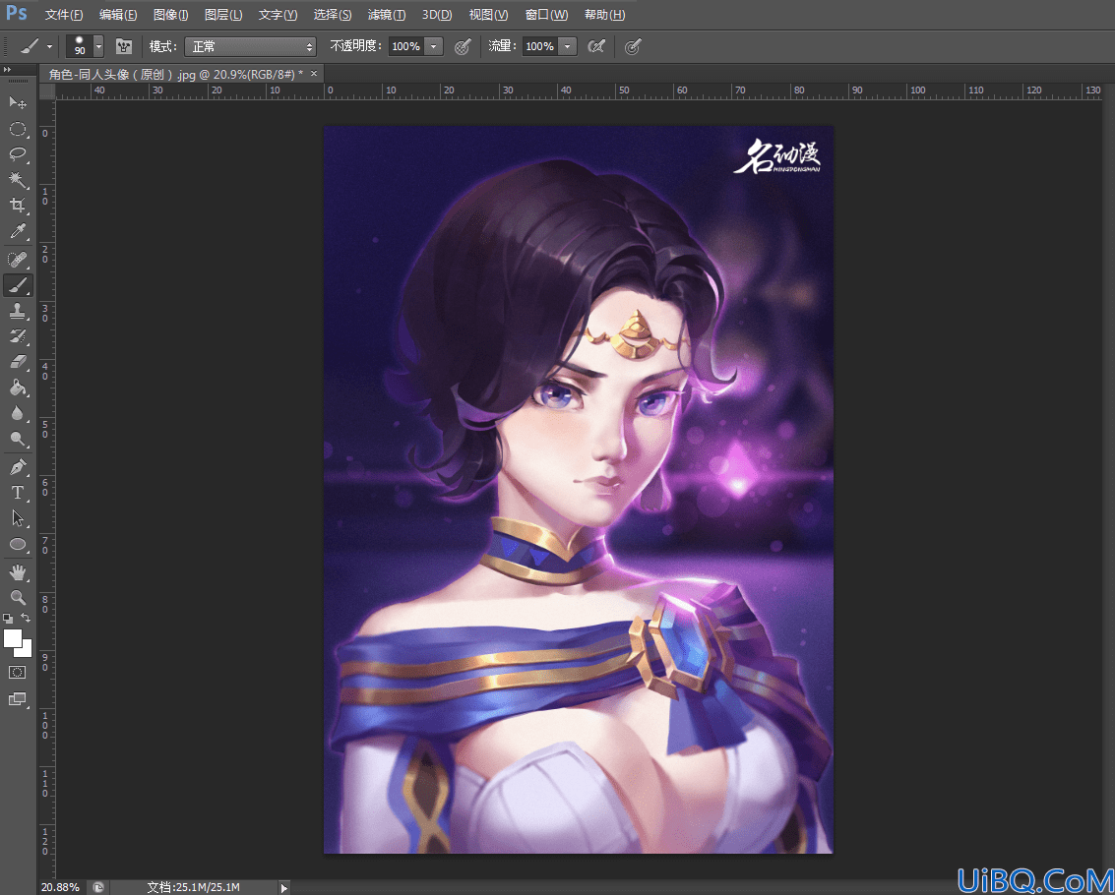Select the Clone Stamp tool
Viewport: 1115px width, 895px height.
pyautogui.click(x=18, y=311)
